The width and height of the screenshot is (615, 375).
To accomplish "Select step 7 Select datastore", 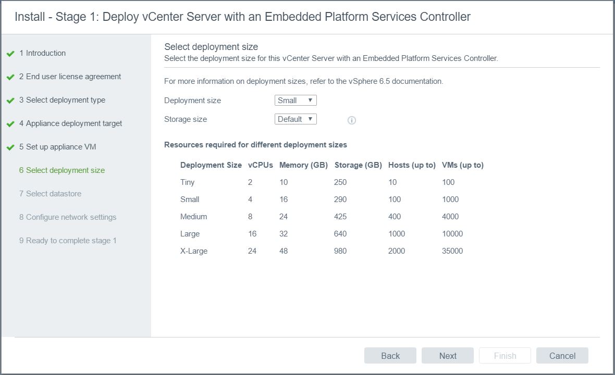I will coord(50,194).
